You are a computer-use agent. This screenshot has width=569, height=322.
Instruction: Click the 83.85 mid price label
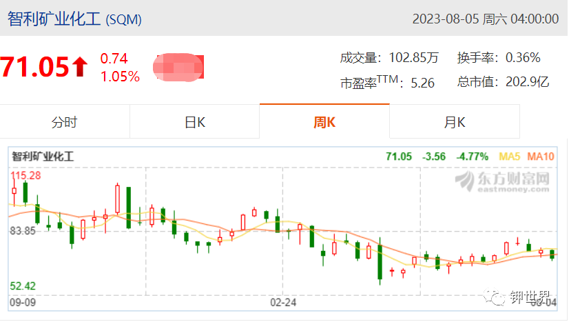point(23,231)
